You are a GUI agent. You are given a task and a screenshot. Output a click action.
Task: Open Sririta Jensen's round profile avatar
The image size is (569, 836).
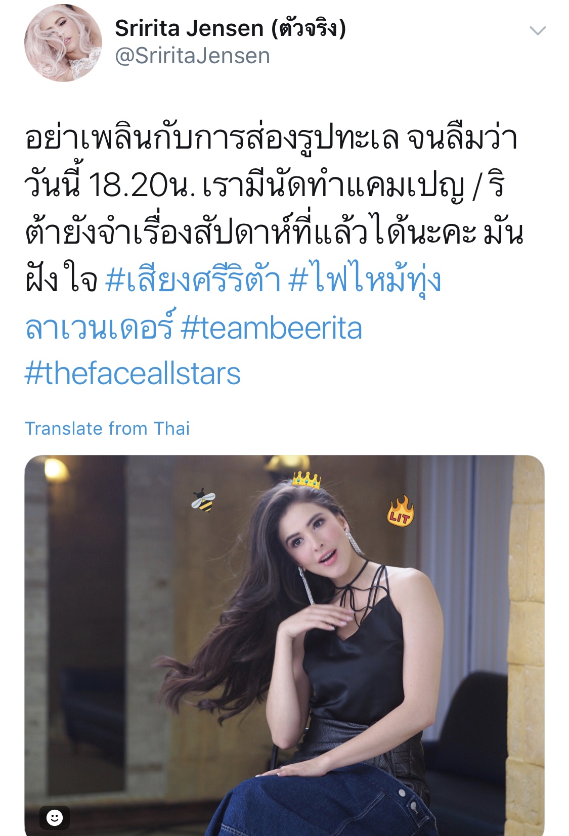pos(63,43)
